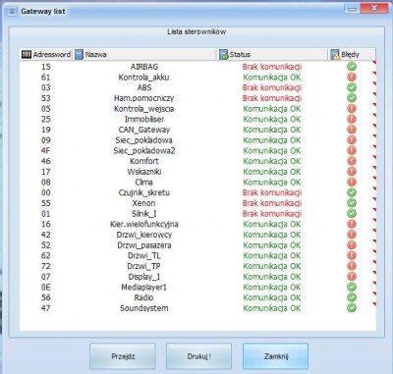Select the Silnik_I entry
Viewport: 393px width, 374px height.
144,214
